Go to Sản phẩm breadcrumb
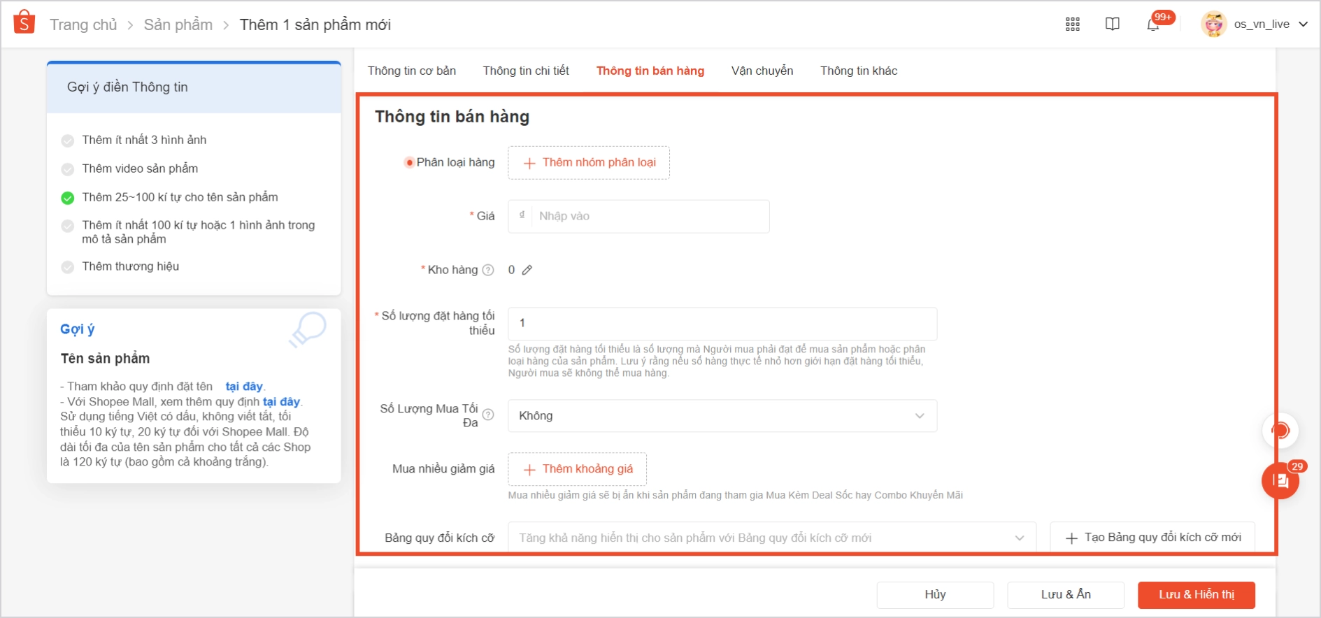The image size is (1321, 618). pyautogui.click(x=178, y=25)
